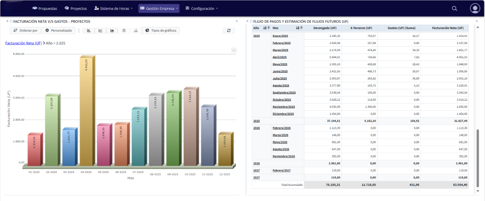Maximize the Flujo de Pagos panel
Screen dimensions: 485x201
point(251,21)
